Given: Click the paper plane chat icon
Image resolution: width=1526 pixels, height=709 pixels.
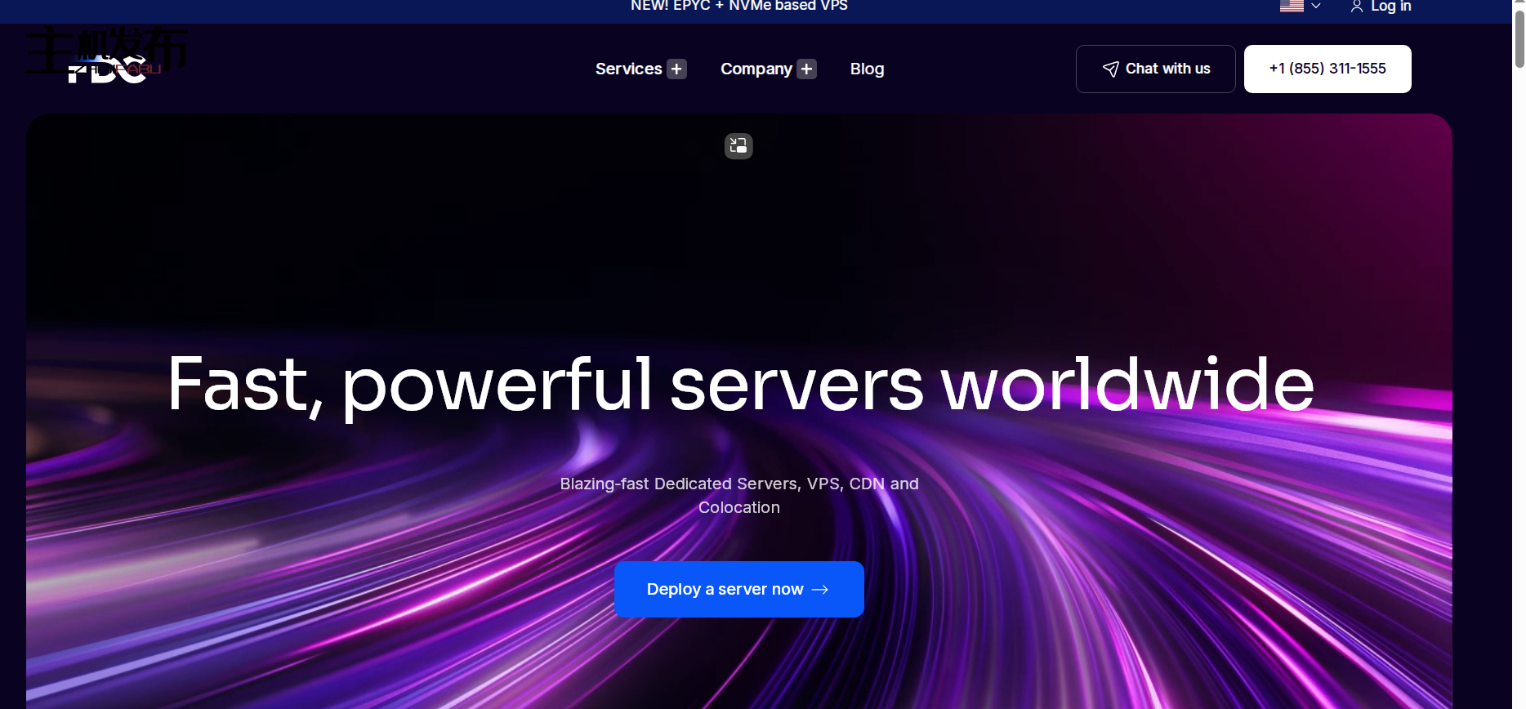Looking at the screenshot, I should pyautogui.click(x=1110, y=69).
